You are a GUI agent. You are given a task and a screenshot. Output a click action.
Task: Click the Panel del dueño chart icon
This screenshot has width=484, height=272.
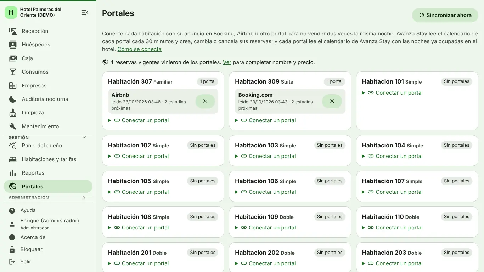[x=13, y=146]
